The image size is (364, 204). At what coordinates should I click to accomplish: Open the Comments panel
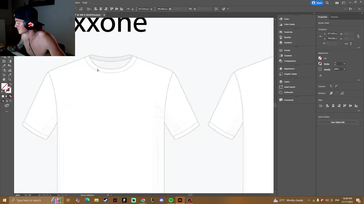tap(289, 100)
